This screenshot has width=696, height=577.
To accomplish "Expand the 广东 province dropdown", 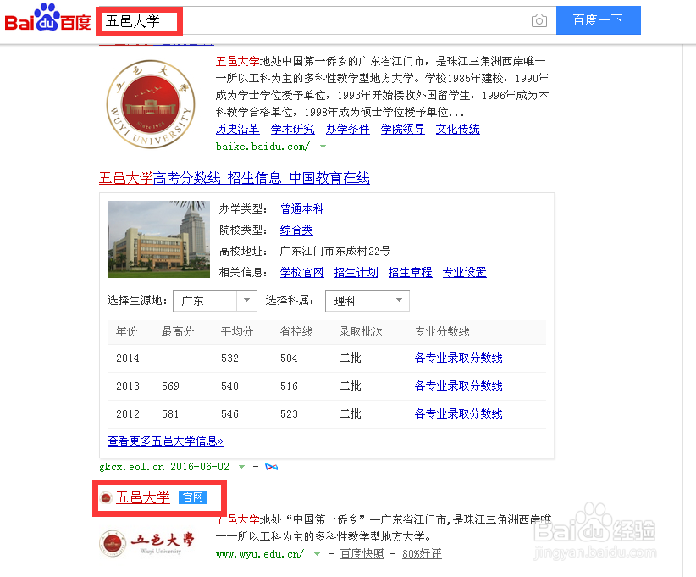I will pyautogui.click(x=215, y=301).
